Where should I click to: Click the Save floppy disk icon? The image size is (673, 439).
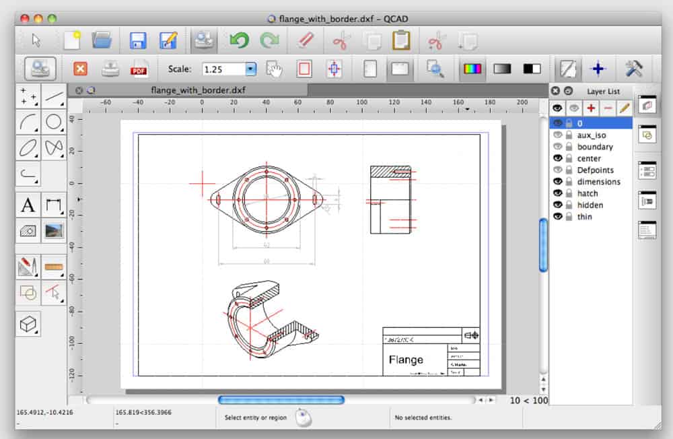tap(139, 40)
